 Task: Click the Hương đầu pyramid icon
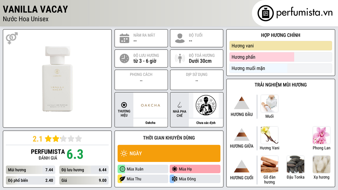pyautogui.click(x=242, y=103)
